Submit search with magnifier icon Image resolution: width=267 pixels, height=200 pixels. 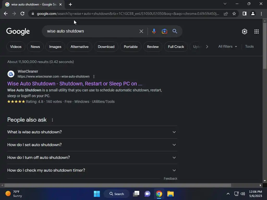(x=175, y=31)
